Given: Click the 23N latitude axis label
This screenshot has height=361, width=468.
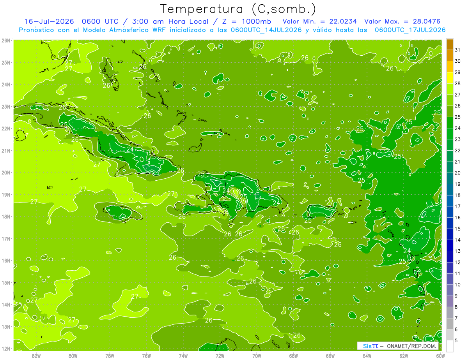Looking at the screenshot, I should coord(5,106).
